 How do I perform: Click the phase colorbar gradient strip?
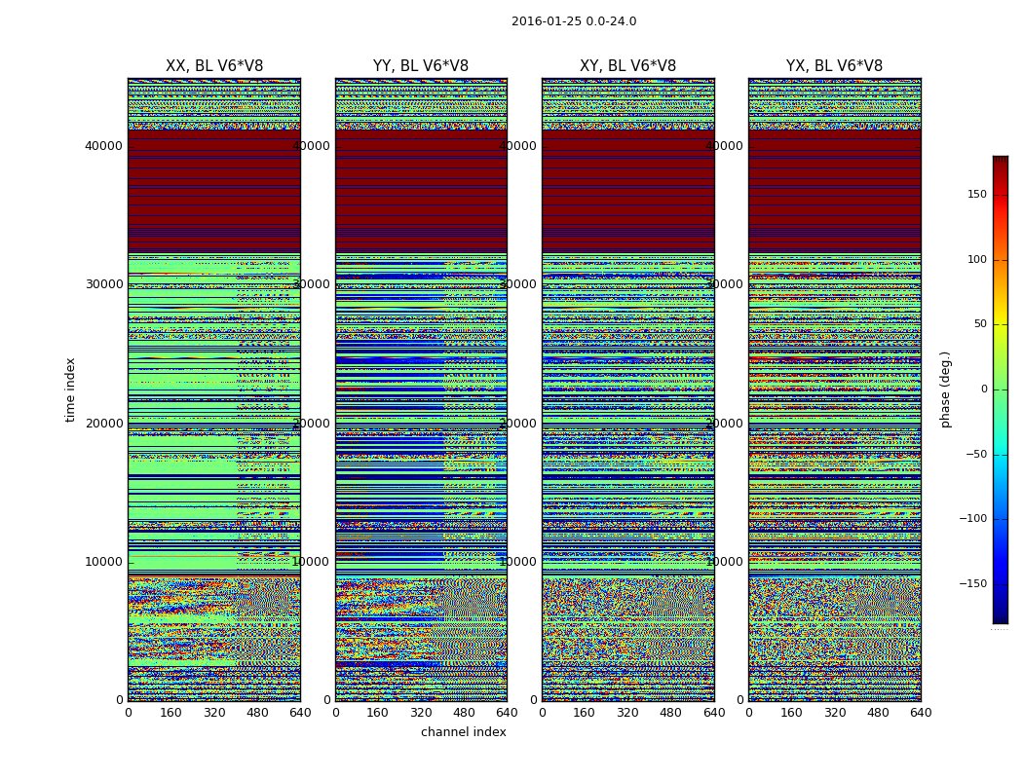(1001, 389)
